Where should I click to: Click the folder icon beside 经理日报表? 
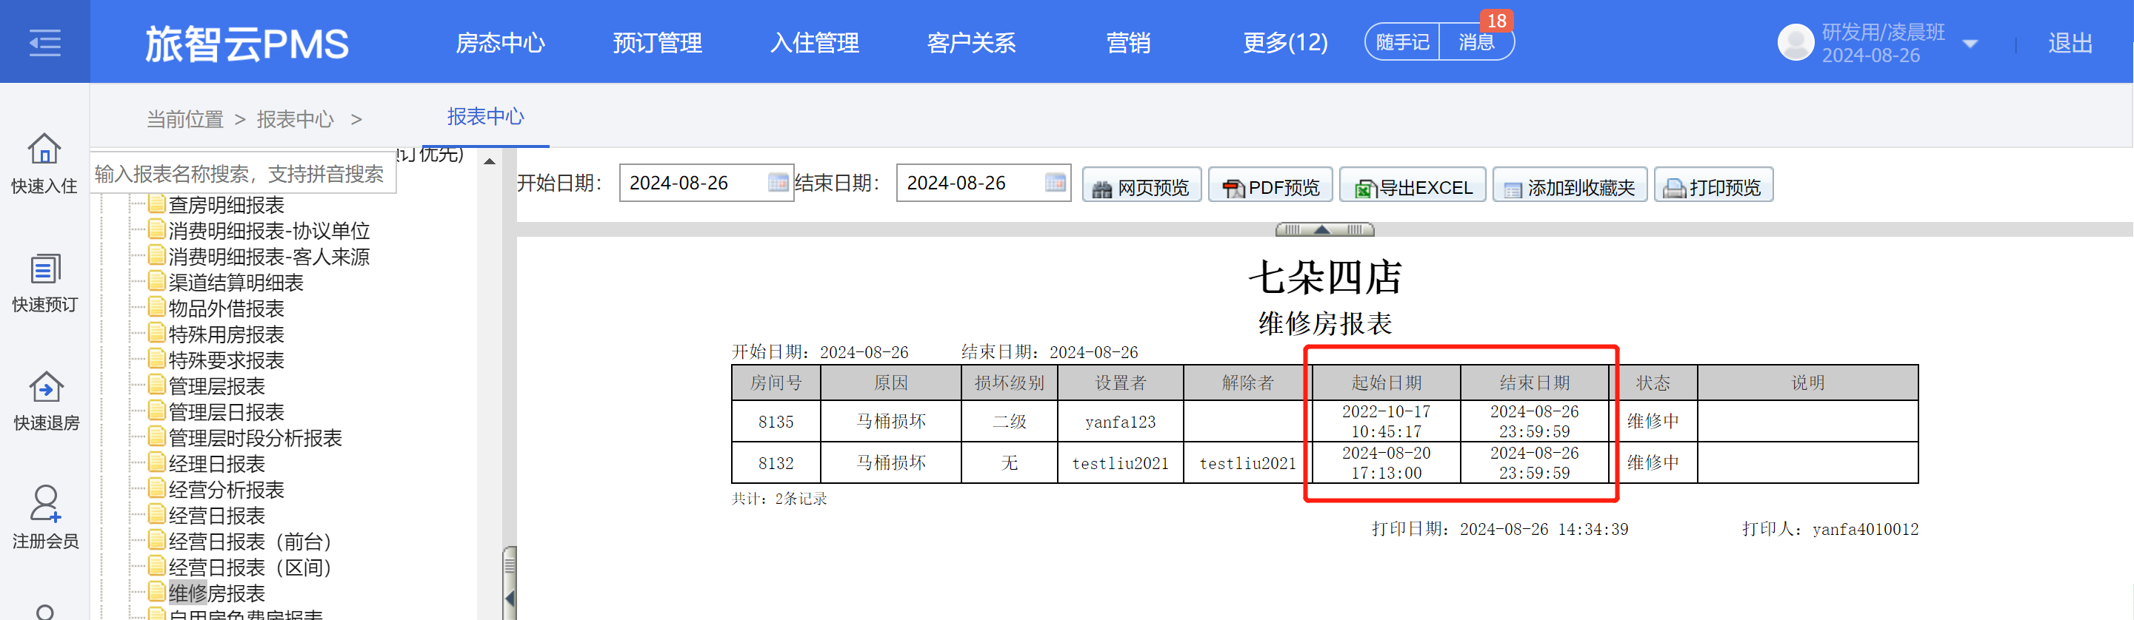(x=156, y=462)
